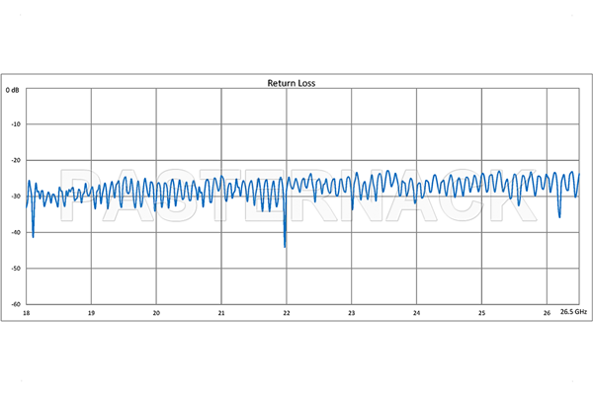Select the 19 x-axis frequency label
This screenshot has width=593, height=395.
coord(92,313)
